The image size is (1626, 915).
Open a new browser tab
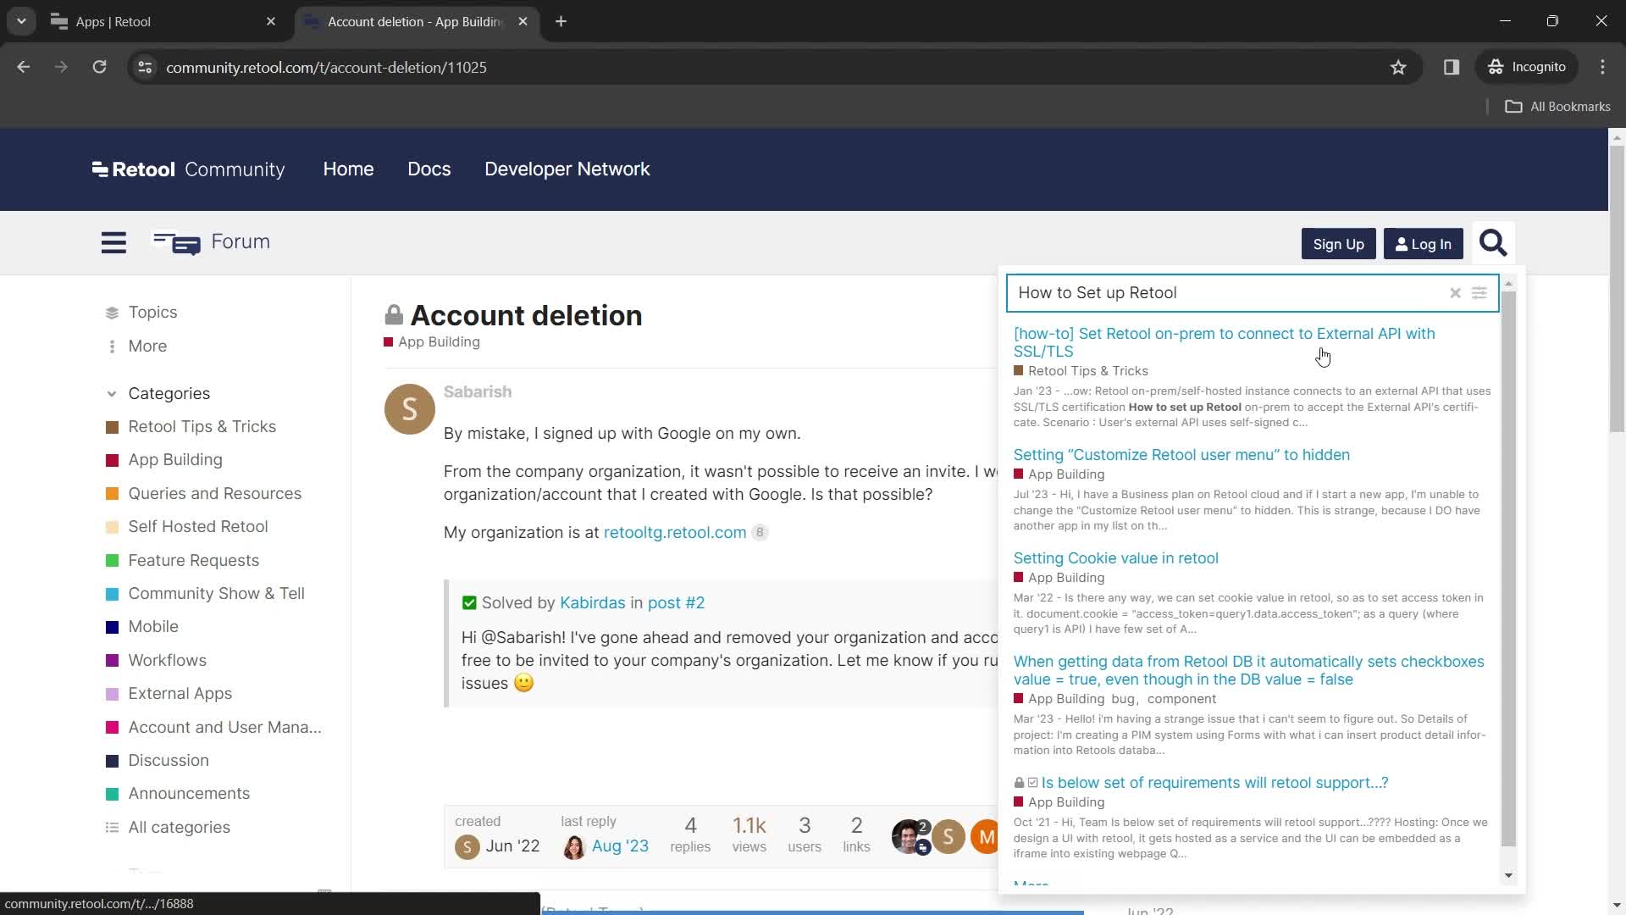tap(561, 21)
